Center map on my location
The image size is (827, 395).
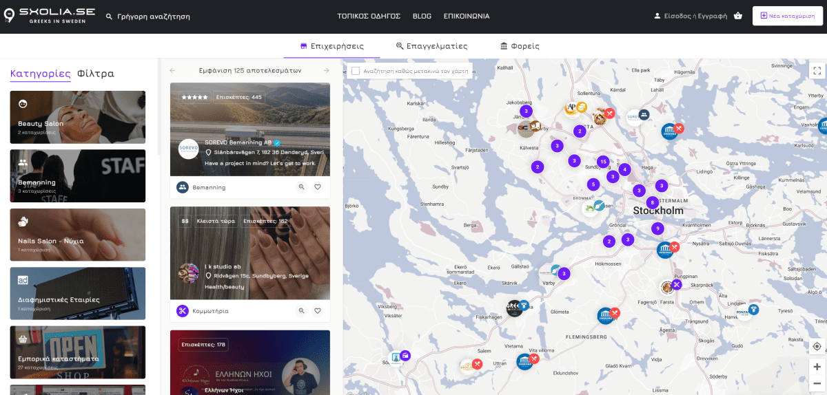click(x=817, y=346)
